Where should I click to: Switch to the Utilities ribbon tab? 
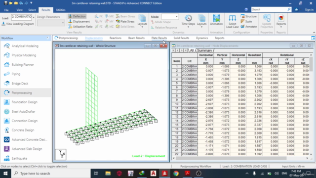[x=61, y=10]
